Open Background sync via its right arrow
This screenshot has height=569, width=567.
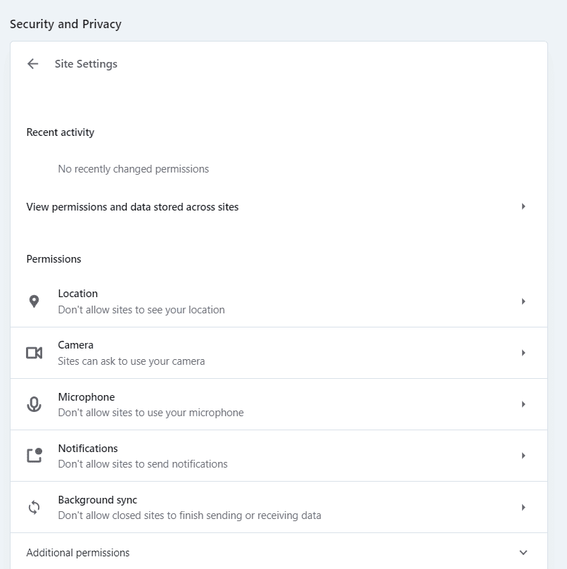click(x=523, y=507)
